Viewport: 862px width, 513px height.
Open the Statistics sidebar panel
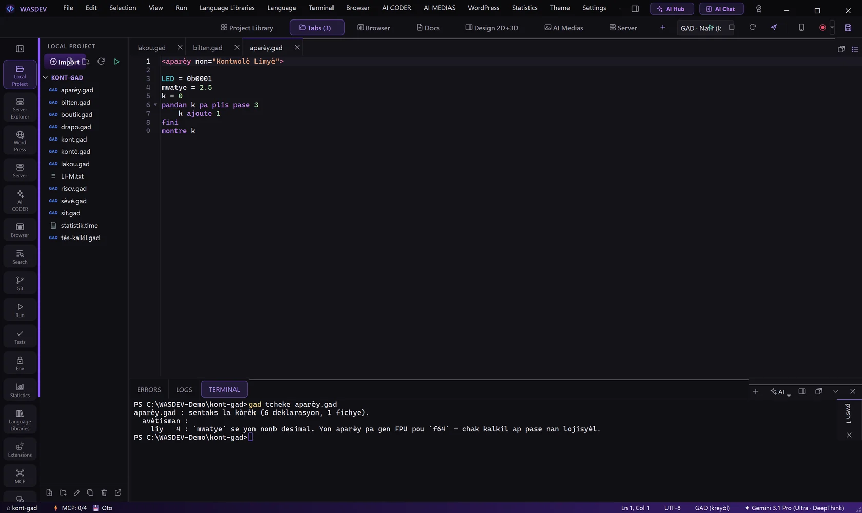[20, 390]
